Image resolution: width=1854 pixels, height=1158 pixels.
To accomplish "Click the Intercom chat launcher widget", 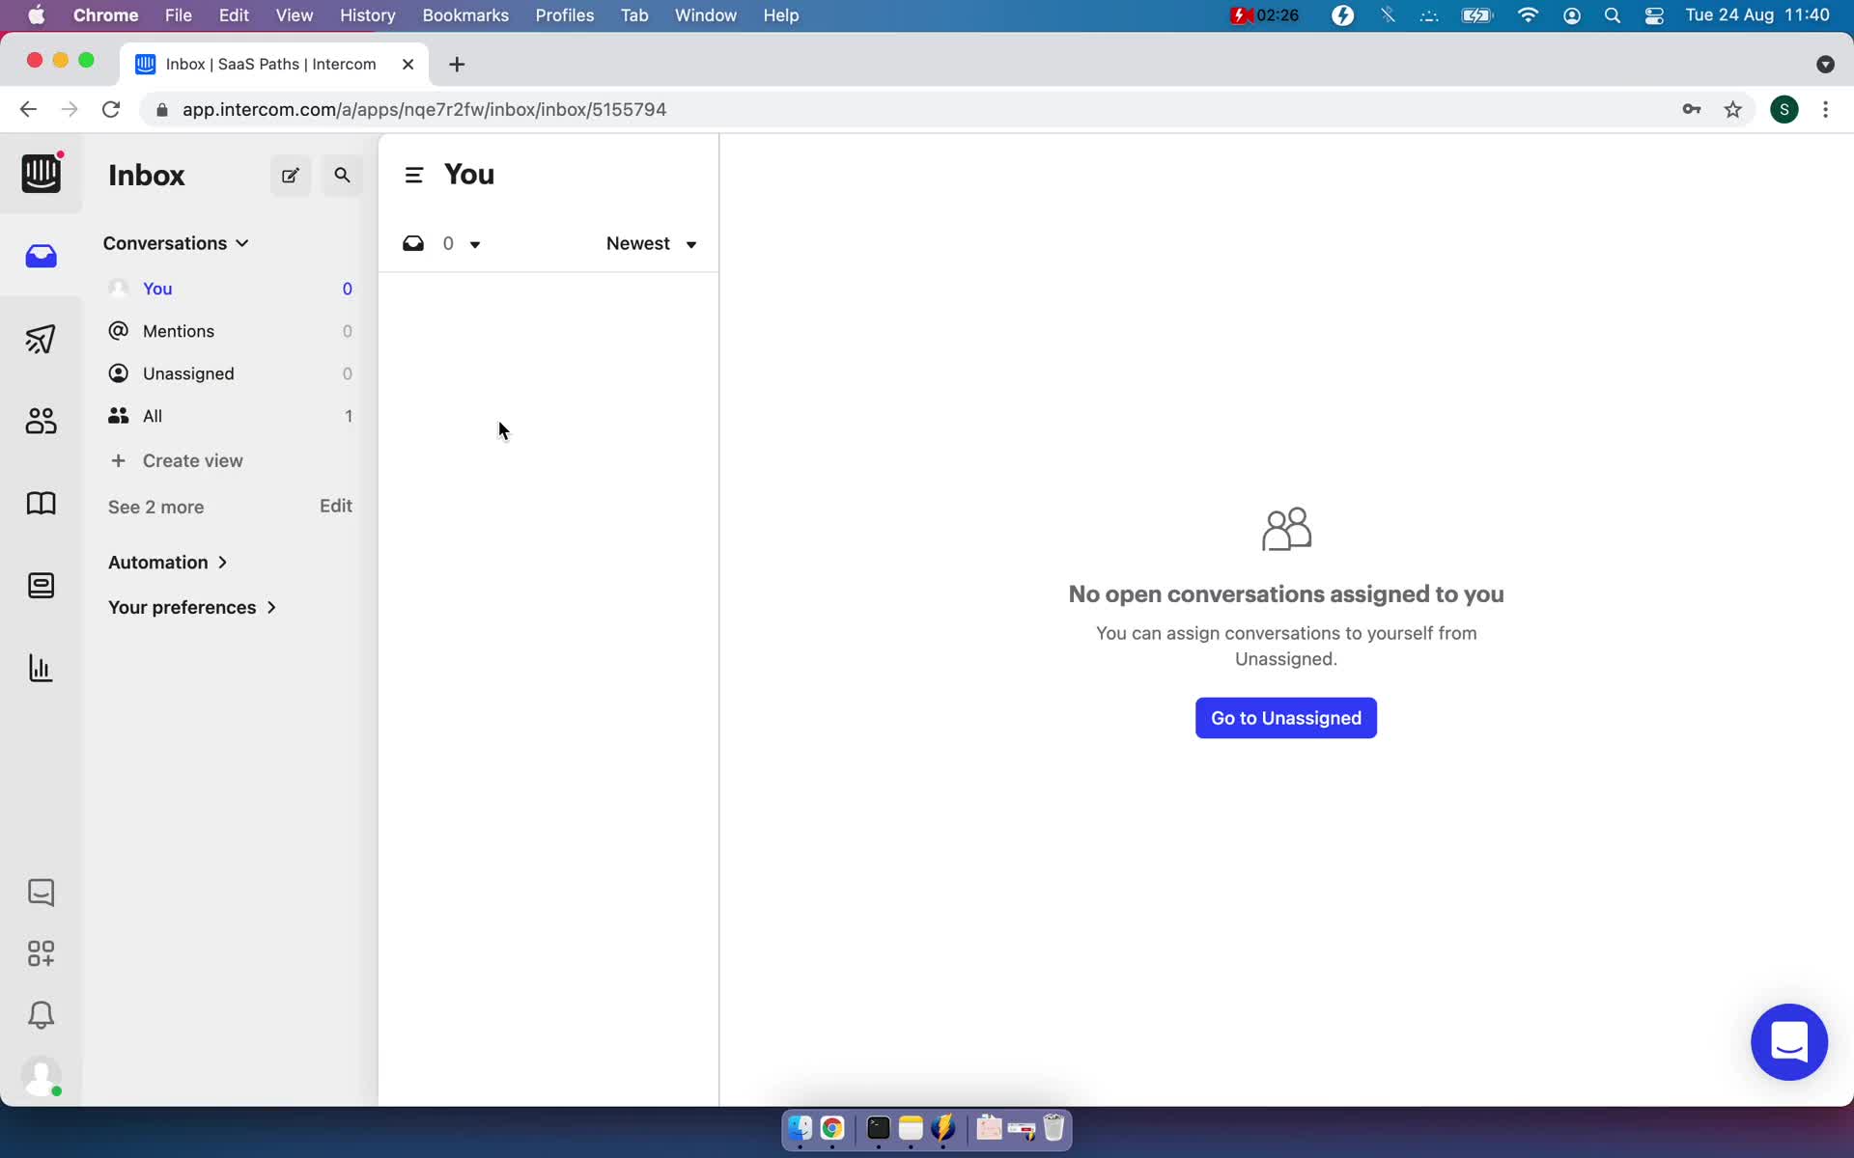I will [x=1790, y=1042].
